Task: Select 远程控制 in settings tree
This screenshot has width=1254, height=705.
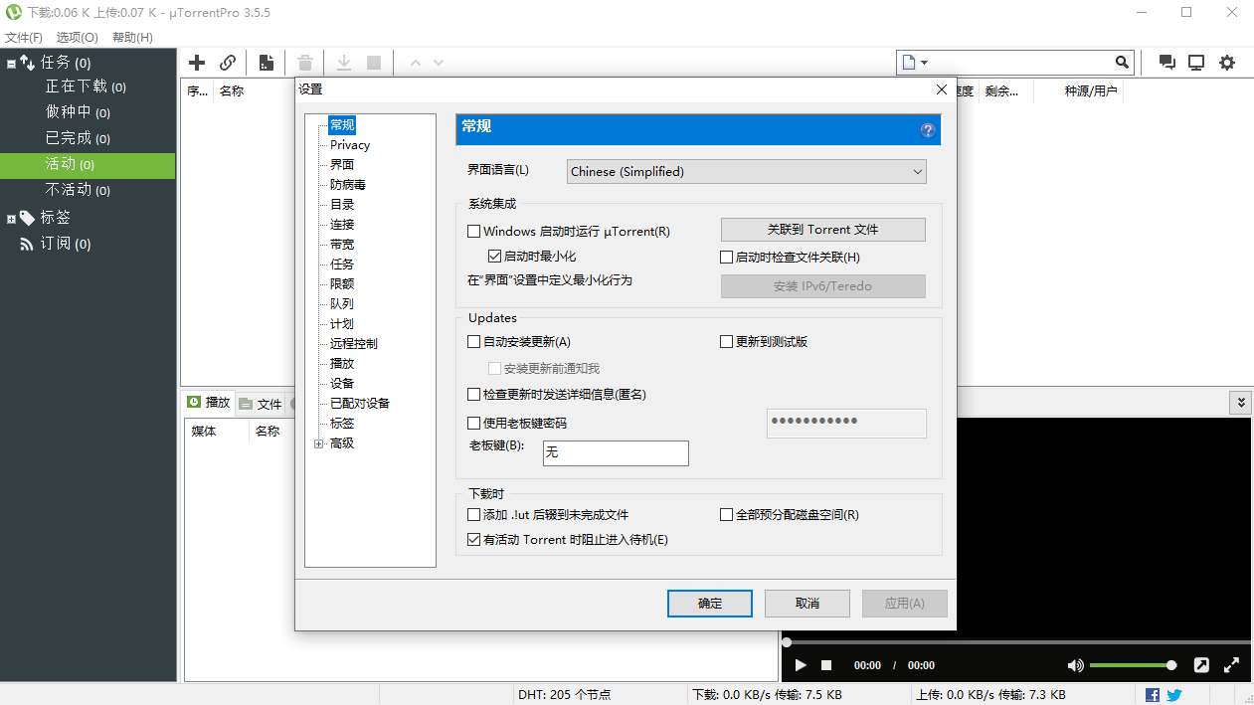Action: pos(354,344)
